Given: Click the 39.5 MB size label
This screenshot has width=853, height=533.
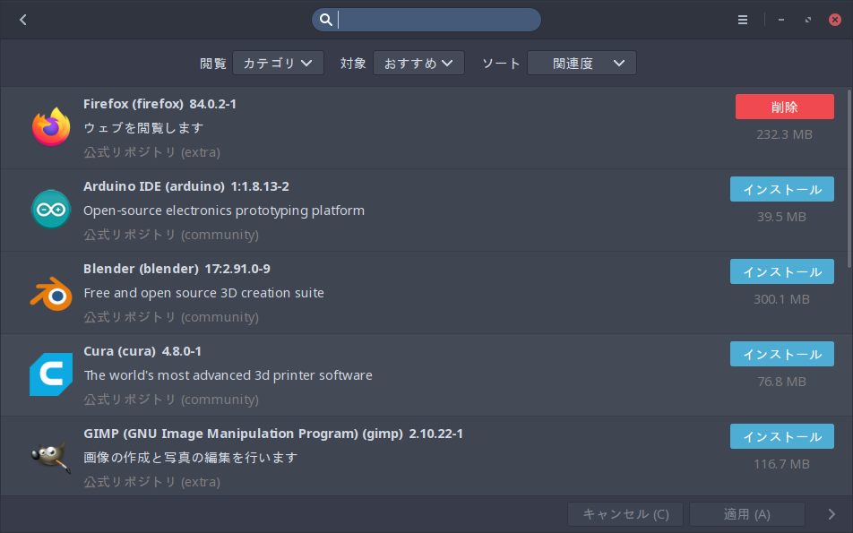Looking at the screenshot, I should pos(781,217).
